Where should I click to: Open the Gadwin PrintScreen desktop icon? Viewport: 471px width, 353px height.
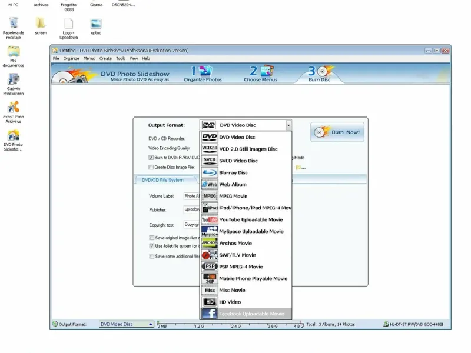(x=14, y=79)
